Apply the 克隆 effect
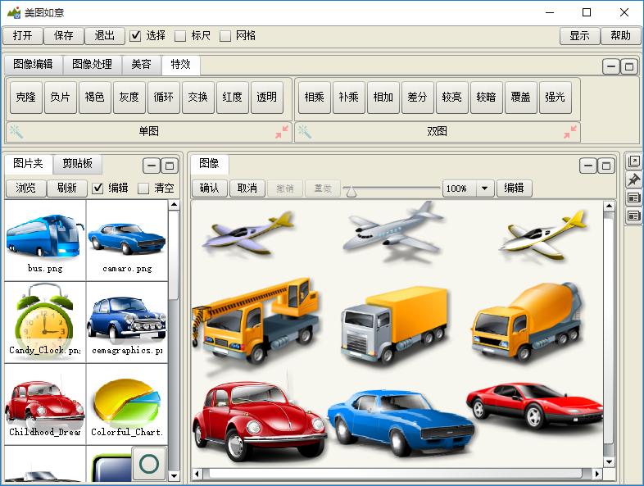Image resolution: width=644 pixels, height=486 pixels. [x=26, y=98]
